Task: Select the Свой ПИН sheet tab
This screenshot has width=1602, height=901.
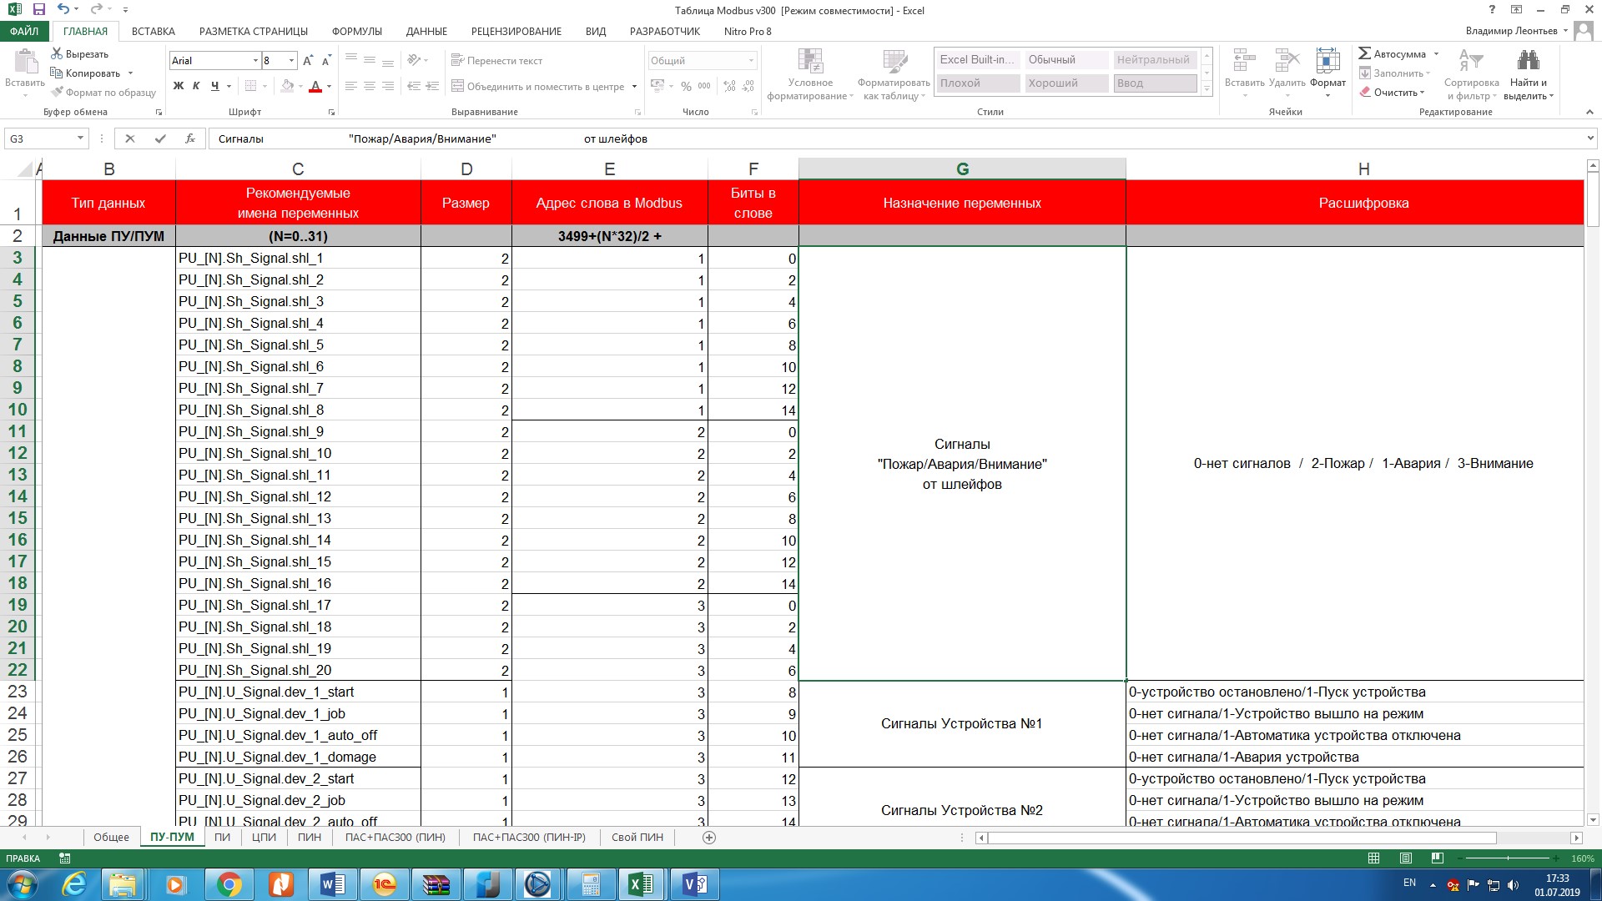Action: click(x=637, y=837)
